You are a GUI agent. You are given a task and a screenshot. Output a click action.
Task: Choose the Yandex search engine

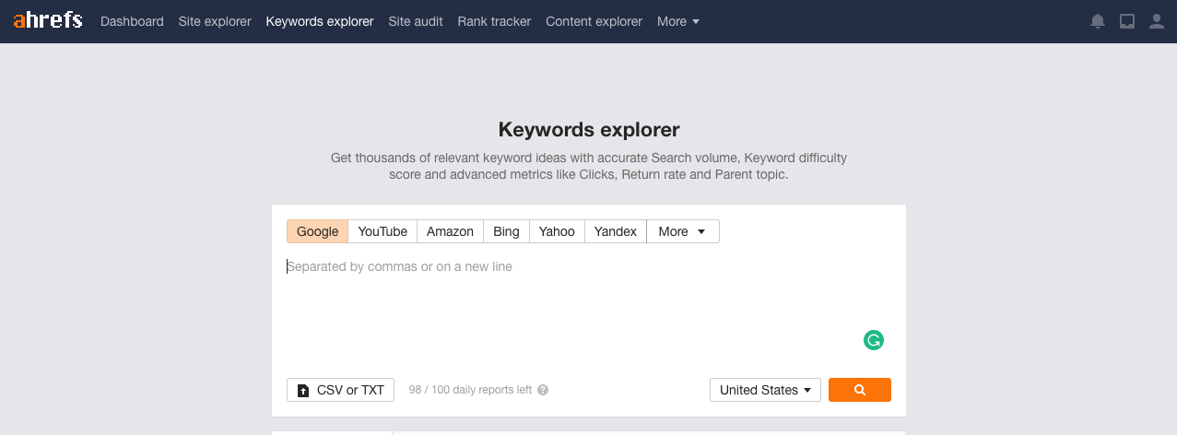click(x=615, y=231)
